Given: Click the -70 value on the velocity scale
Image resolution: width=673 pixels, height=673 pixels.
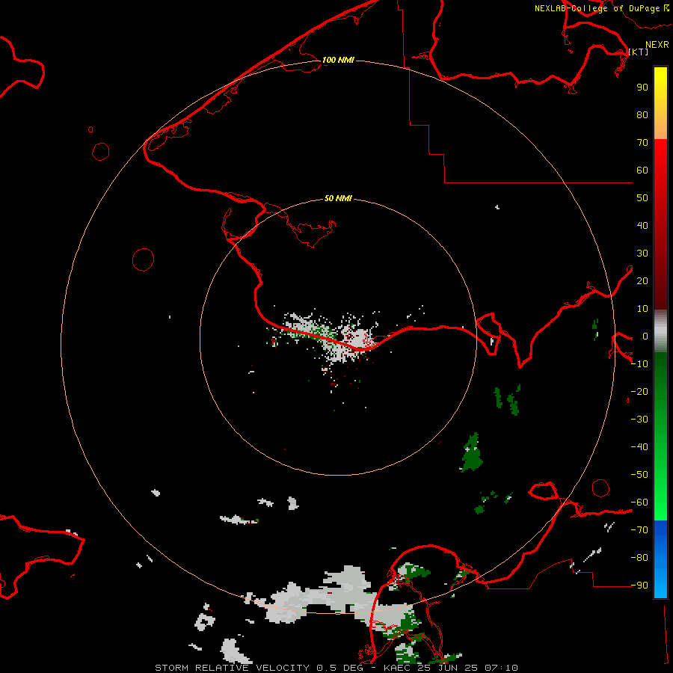Looking at the screenshot, I should point(639,530).
